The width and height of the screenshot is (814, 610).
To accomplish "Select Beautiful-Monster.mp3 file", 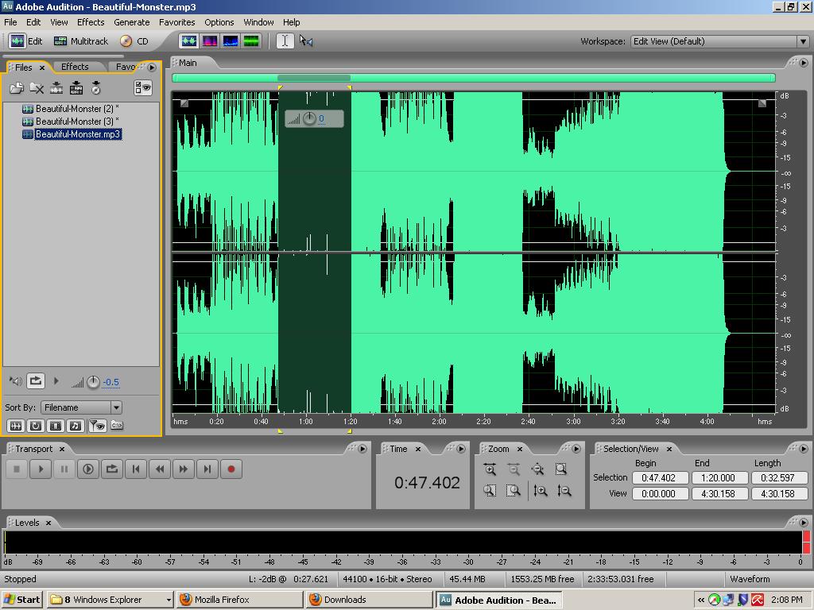I will pyautogui.click(x=72, y=133).
